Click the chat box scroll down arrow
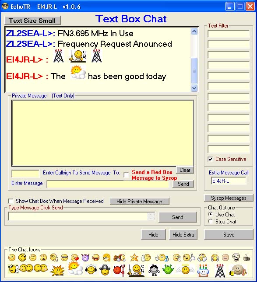This screenshot has width=257, height=282. click(194, 88)
